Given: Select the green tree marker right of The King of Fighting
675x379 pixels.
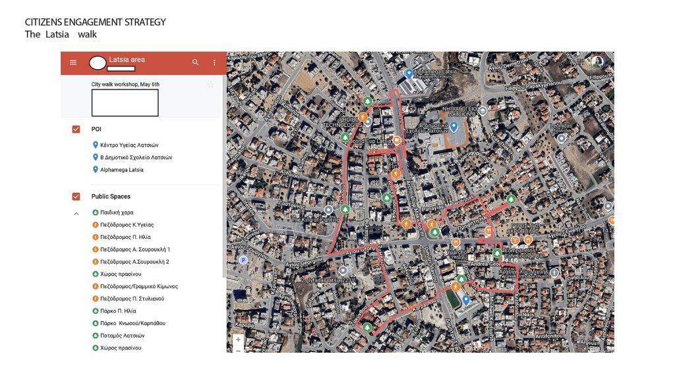Looking at the screenshot, I should pyautogui.click(x=345, y=209).
